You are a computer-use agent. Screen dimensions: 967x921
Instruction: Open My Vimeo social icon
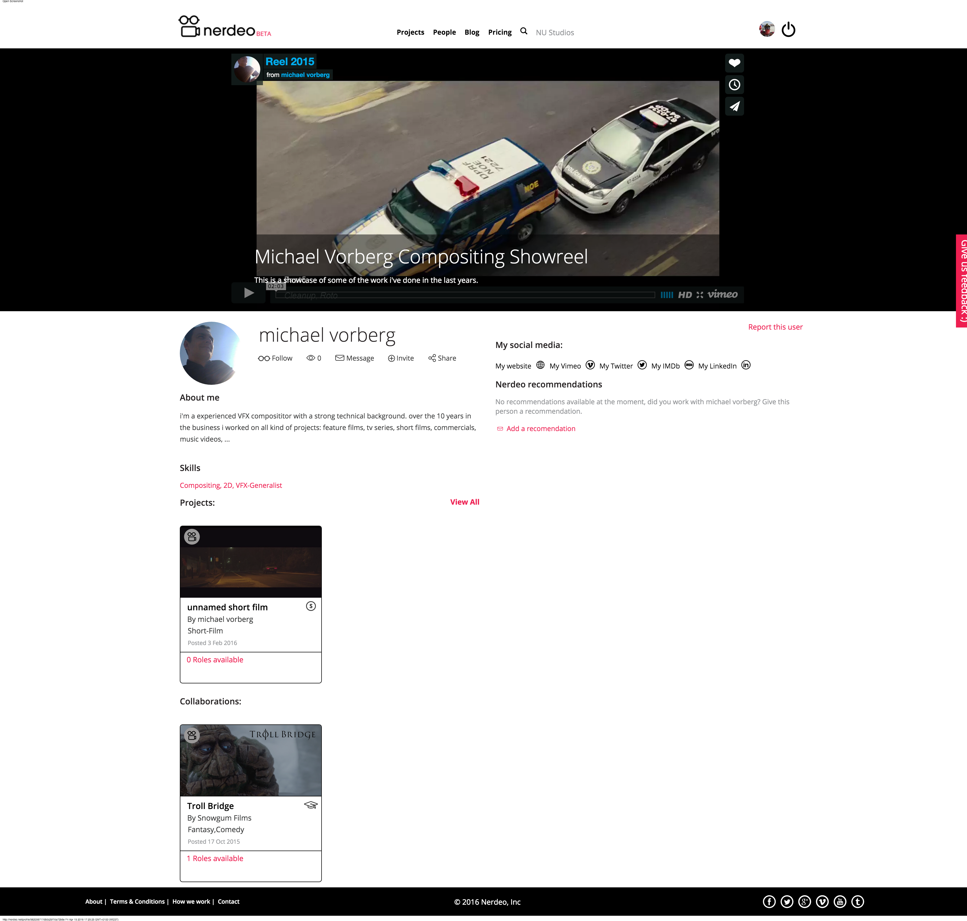(x=590, y=365)
